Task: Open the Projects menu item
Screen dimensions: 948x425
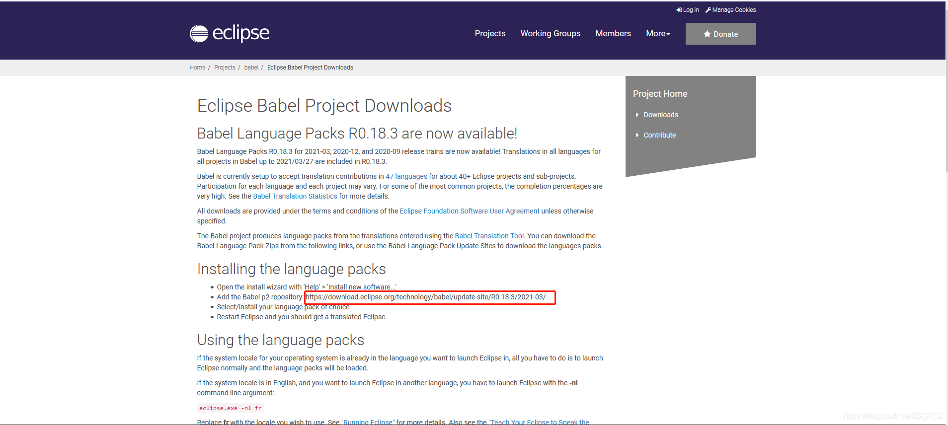Action: click(490, 33)
